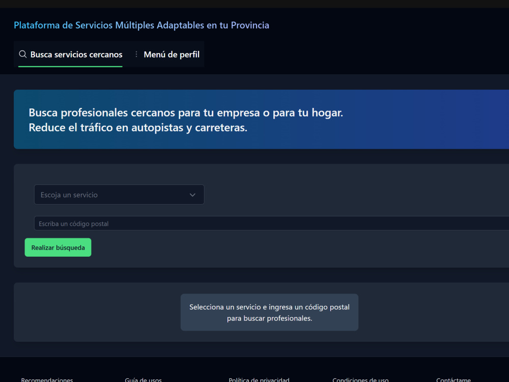Viewport: 509px width, 382px height.
Task: Focus the Escriba un código postal field
Action: pos(271,224)
